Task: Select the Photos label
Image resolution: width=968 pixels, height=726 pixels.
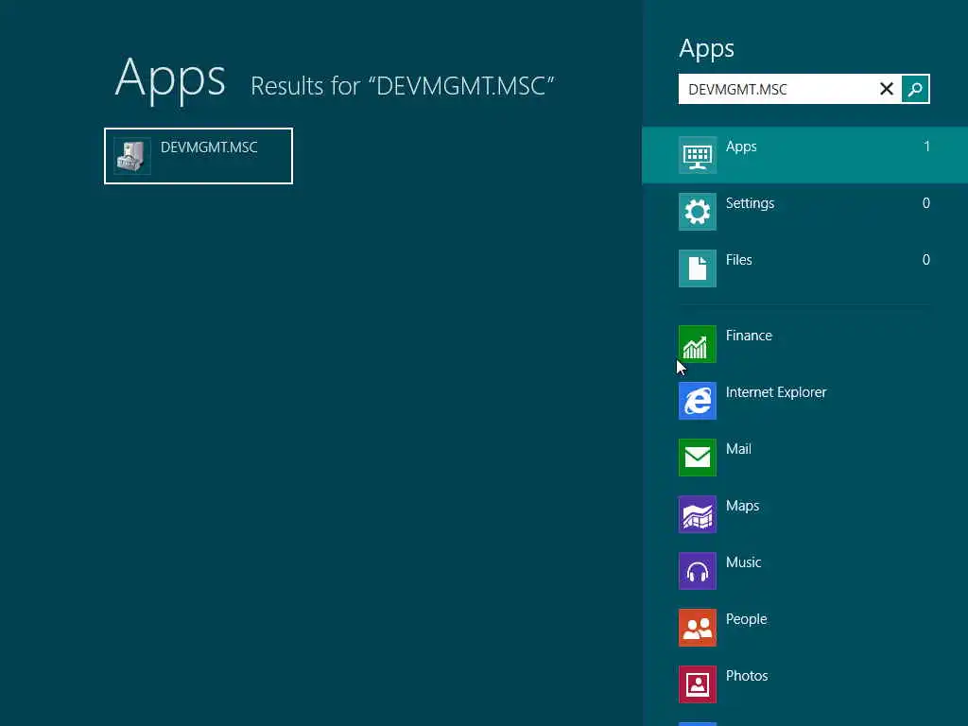Action: [747, 676]
